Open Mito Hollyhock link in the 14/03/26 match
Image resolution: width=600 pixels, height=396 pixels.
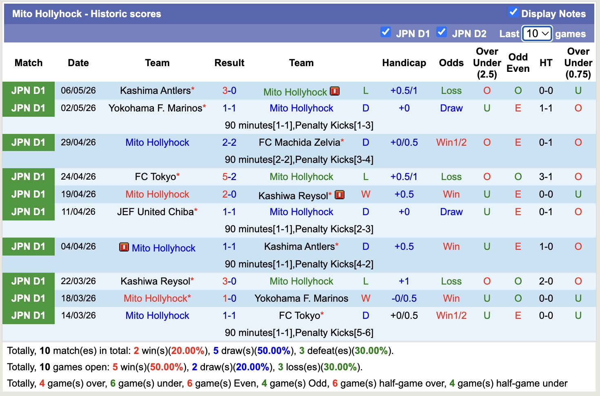click(x=158, y=316)
